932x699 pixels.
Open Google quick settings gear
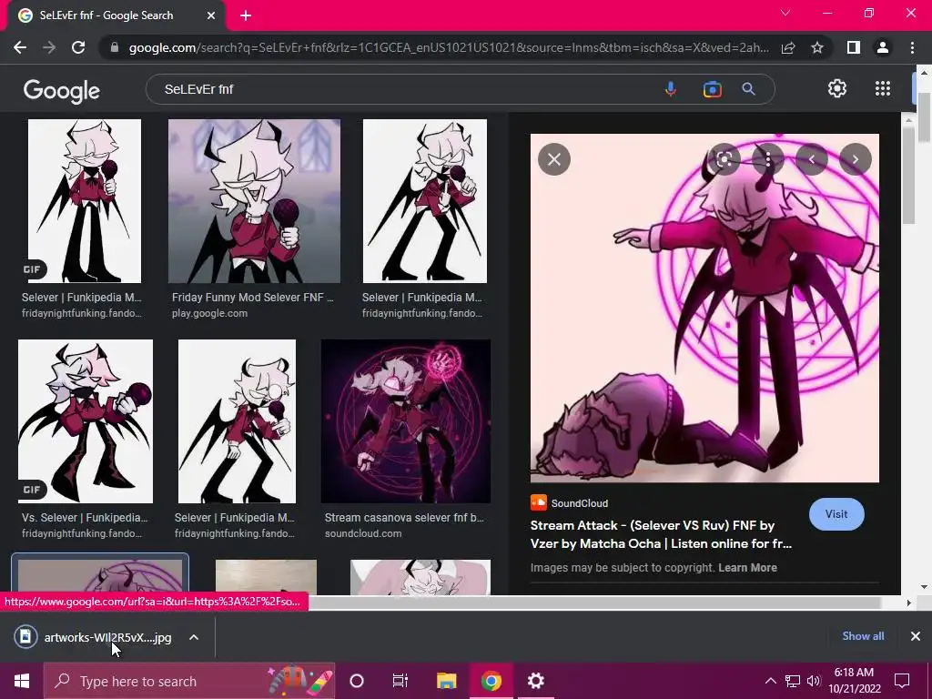[x=837, y=88]
